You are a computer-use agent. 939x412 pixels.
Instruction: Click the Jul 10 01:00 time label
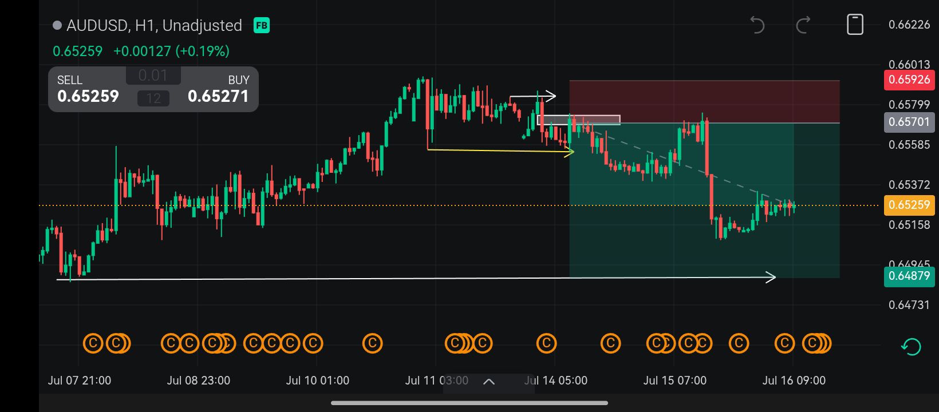(x=318, y=381)
